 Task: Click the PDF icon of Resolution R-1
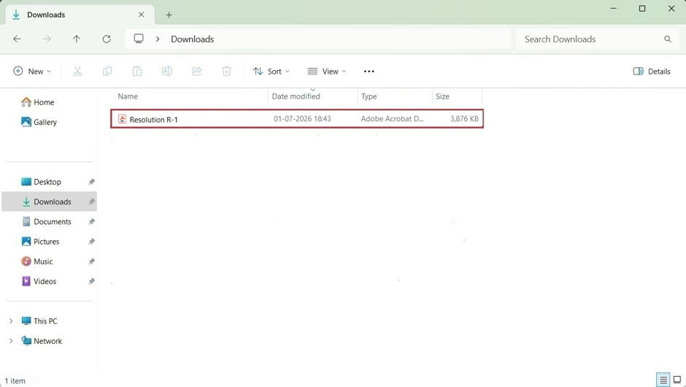(122, 118)
